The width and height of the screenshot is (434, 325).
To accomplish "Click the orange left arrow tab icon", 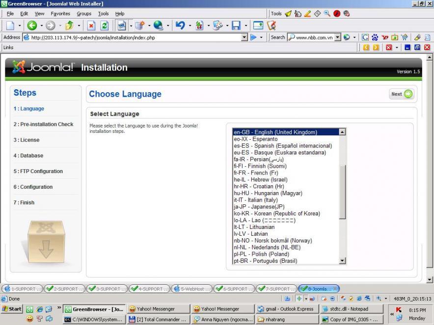I will pyautogui.click(x=366, y=48).
